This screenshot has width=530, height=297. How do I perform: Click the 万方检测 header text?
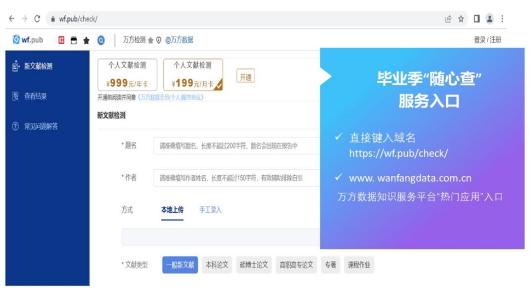(134, 40)
